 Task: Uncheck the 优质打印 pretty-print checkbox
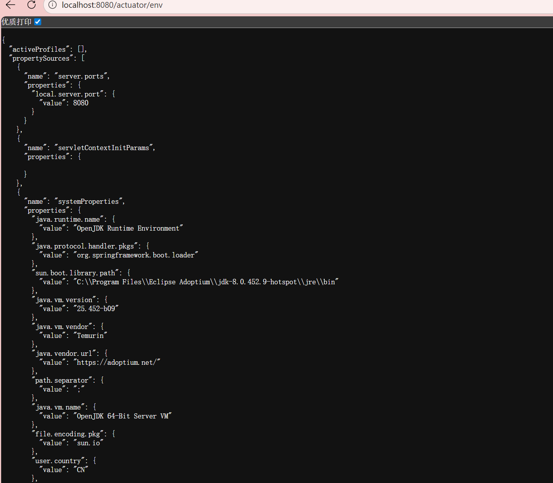pos(38,22)
